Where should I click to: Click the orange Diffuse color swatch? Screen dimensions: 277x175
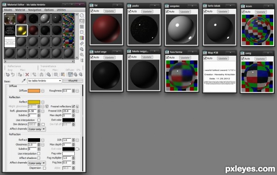click(34, 91)
